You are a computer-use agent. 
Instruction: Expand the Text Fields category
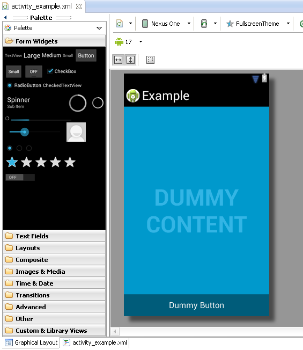[54, 236]
